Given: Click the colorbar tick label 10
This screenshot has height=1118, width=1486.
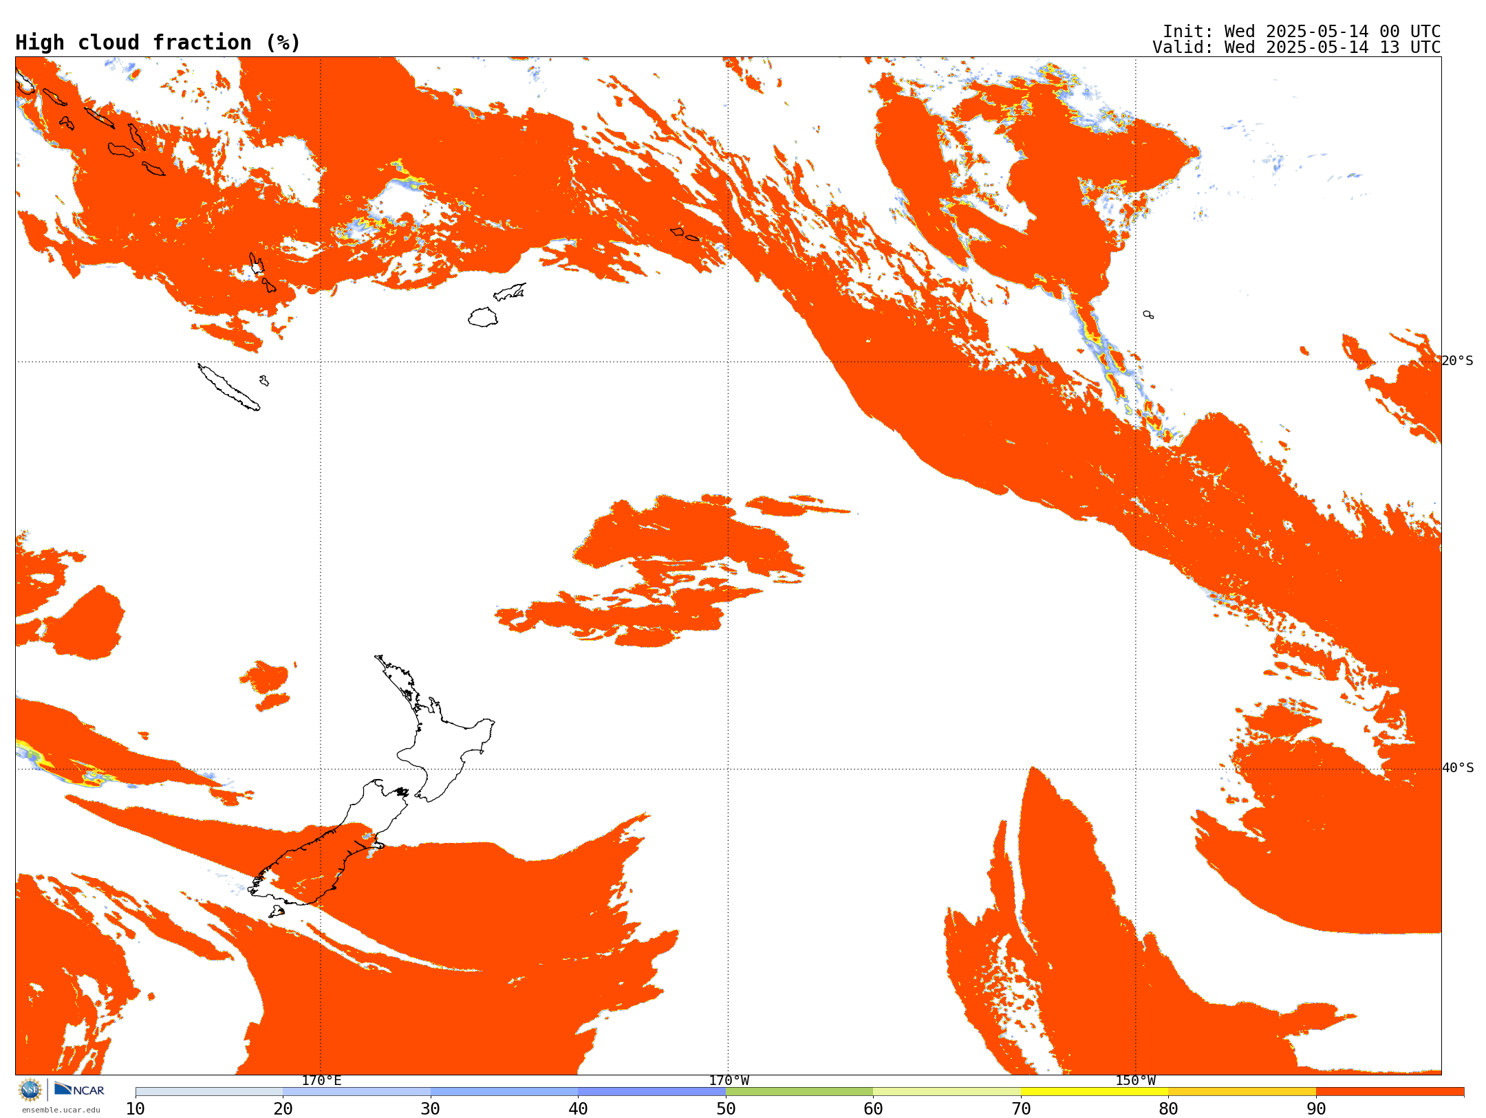Looking at the screenshot, I should coord(136,1108).
